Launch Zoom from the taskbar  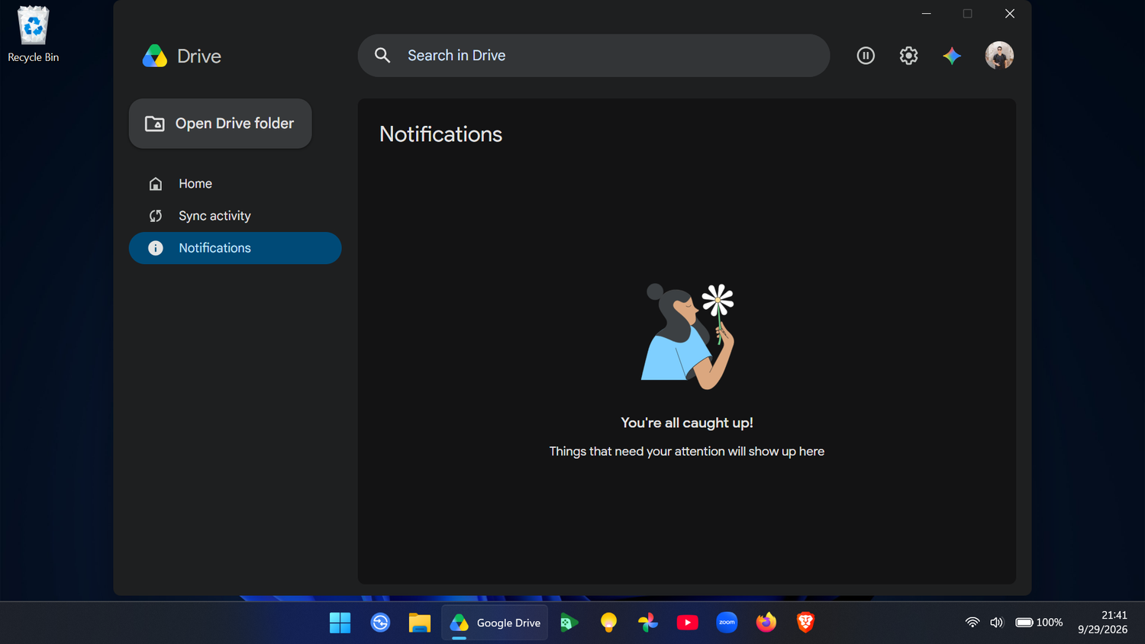point(727,623)
